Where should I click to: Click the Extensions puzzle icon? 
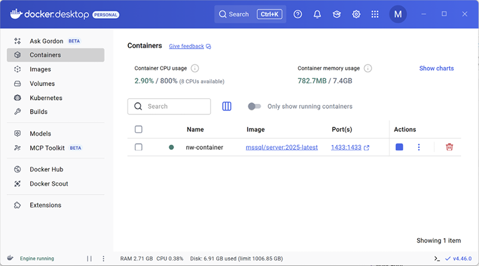18,205
